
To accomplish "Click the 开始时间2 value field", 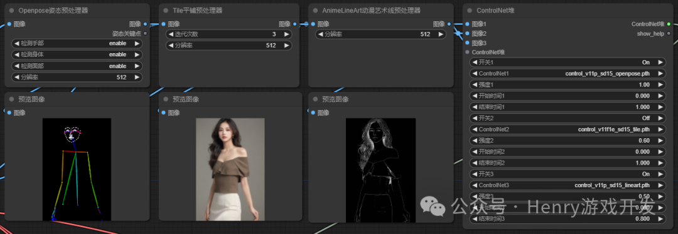I will pos(568,151).
